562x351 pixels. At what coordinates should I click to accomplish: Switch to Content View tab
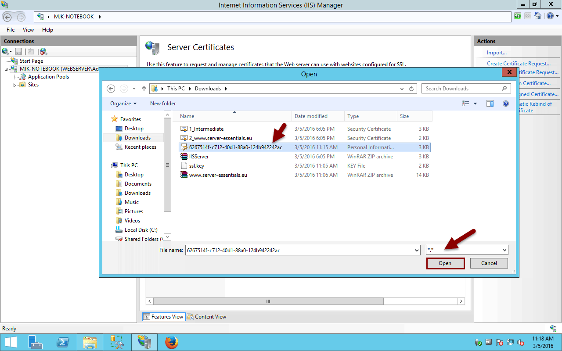(x=206, y=317)
